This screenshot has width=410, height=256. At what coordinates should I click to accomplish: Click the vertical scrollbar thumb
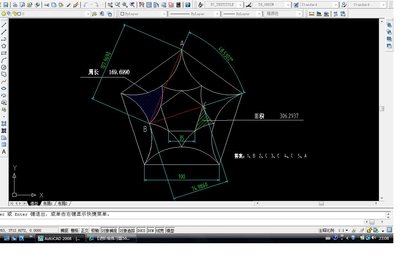382,108
